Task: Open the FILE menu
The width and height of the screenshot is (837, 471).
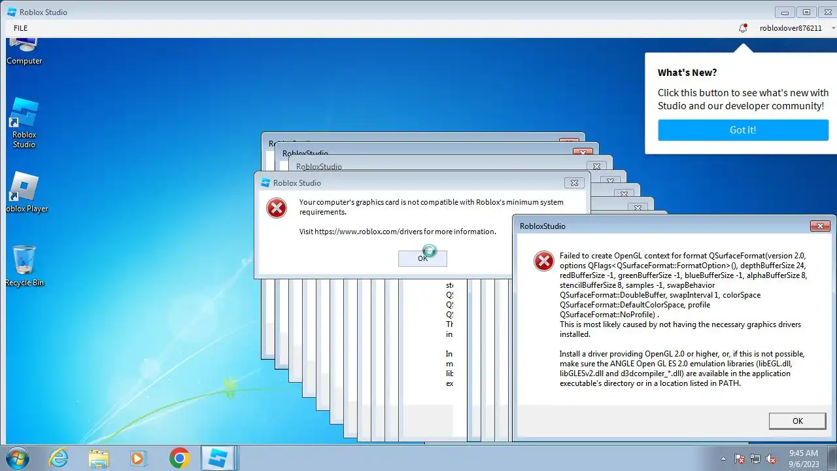Action: click(x=20, y=28)
